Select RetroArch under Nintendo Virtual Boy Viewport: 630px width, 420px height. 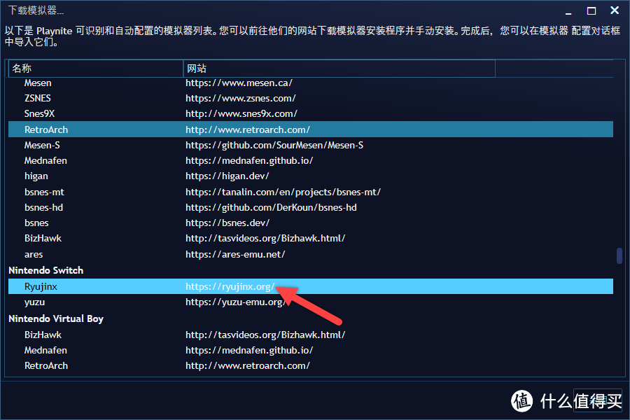click(x=46, y=365)
